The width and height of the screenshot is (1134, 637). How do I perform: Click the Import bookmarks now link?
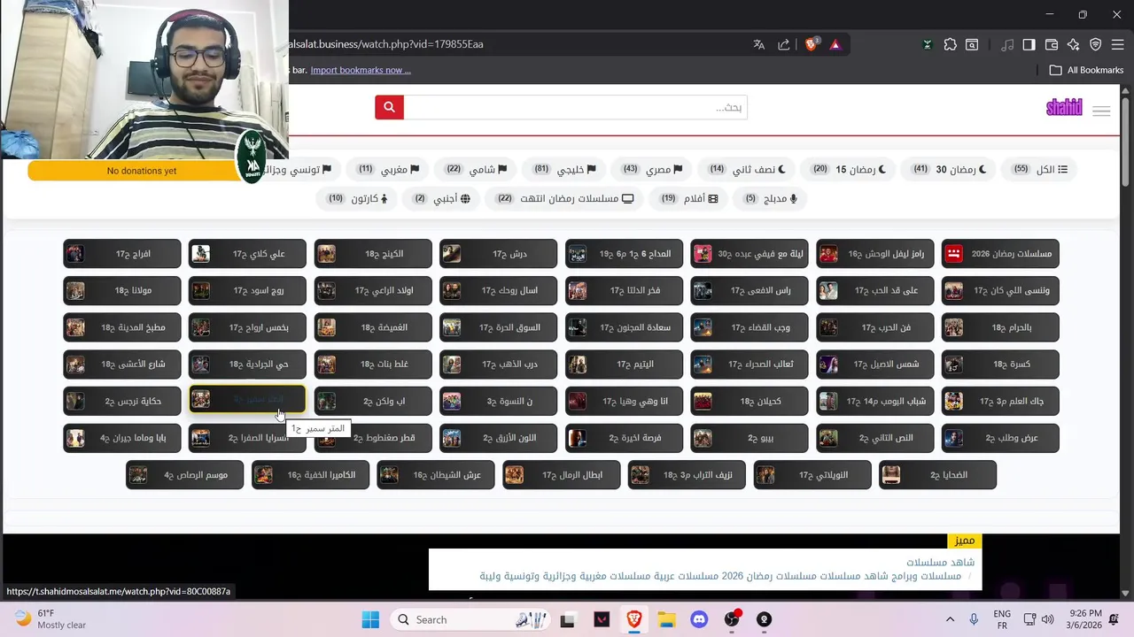(361, 70)
